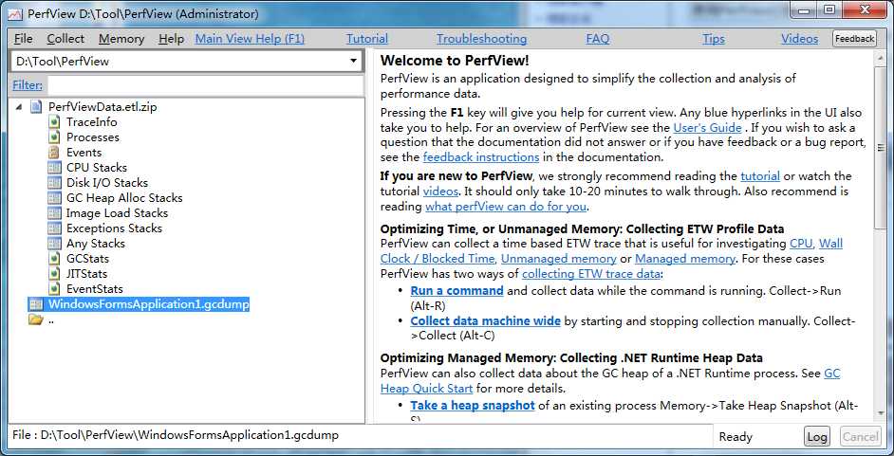Open the Help menu

pyautogui.click(x=171, y=39)
